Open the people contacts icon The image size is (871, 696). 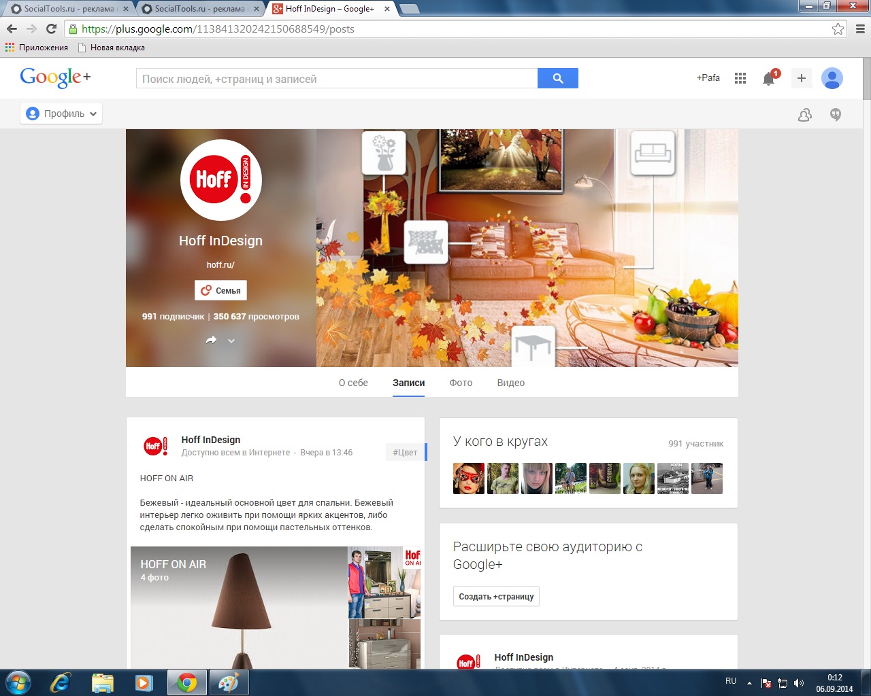805,115
